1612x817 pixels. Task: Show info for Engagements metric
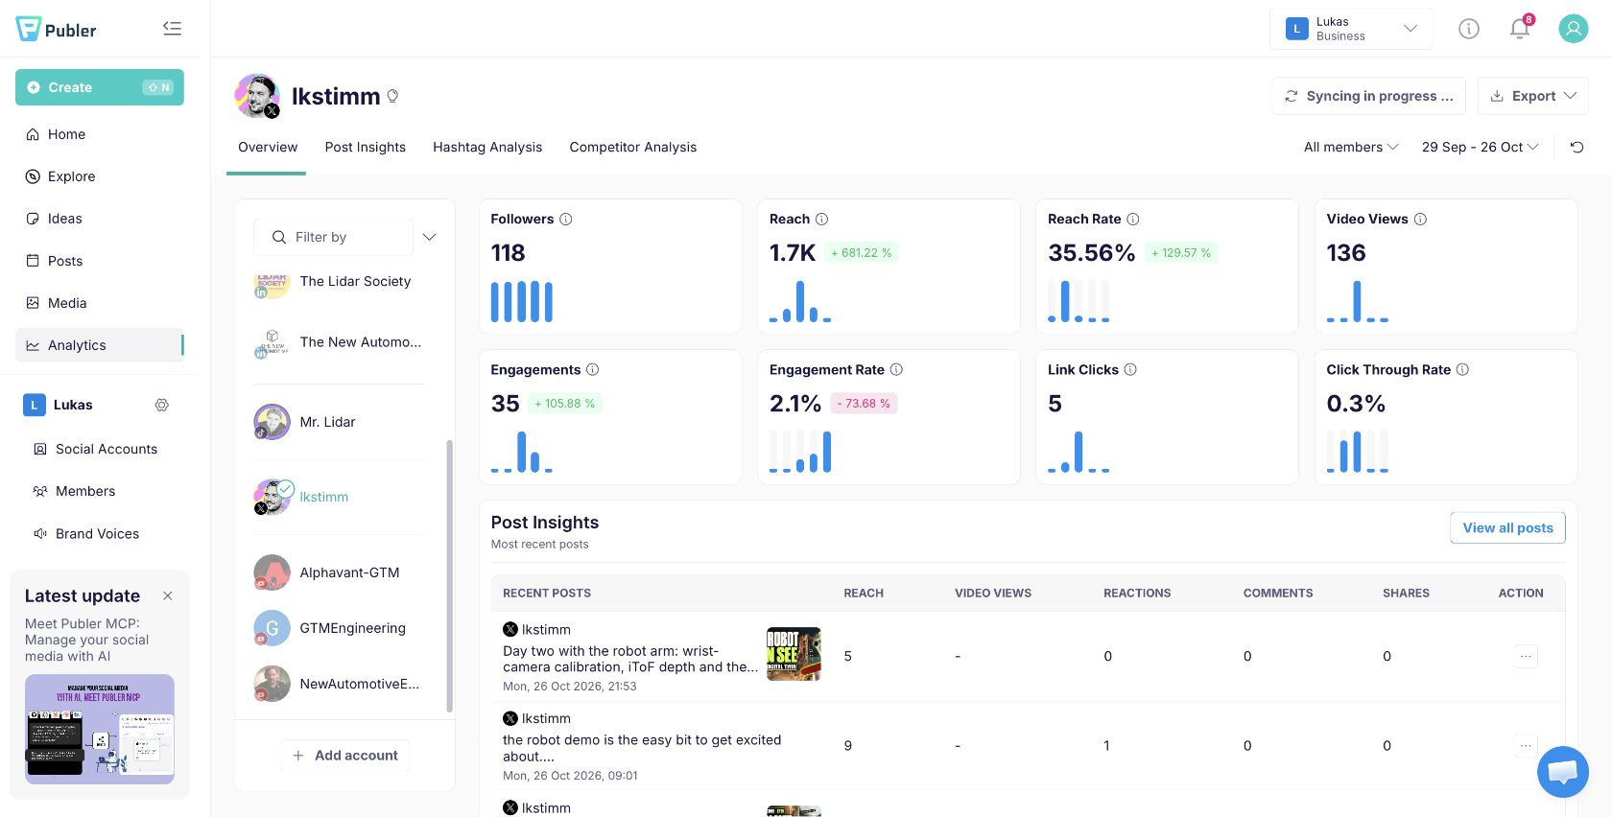click(593, 369)
